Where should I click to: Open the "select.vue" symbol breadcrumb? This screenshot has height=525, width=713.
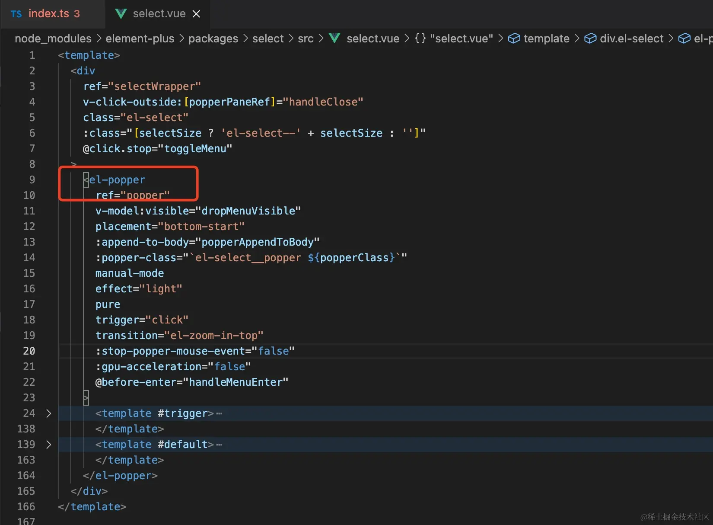click(x=462, y=38)
